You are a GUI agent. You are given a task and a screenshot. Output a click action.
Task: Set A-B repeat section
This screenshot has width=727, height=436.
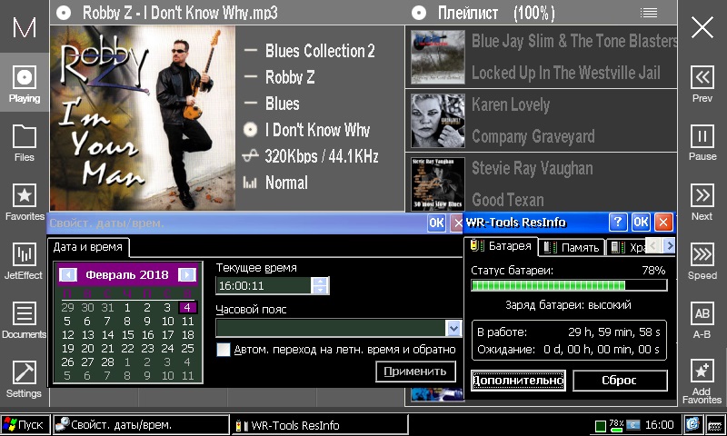pyautogui.click(x=702, y=320)
